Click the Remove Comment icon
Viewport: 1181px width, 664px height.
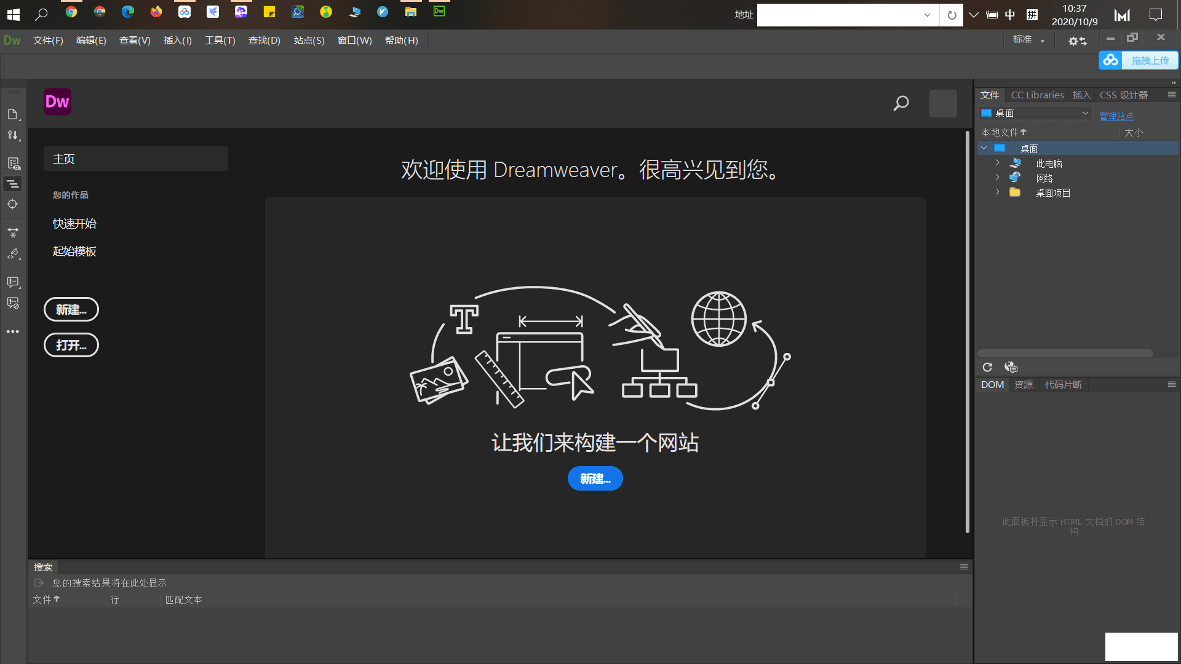(x=12, y=303)
